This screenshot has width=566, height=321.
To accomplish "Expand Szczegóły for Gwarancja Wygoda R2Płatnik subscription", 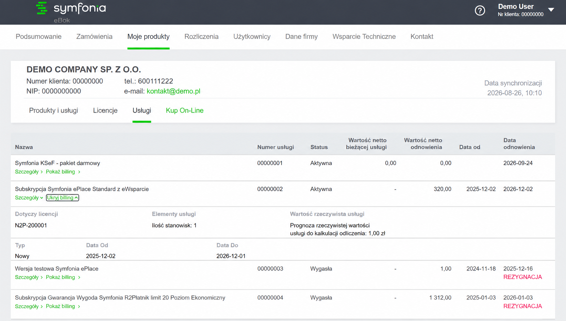I will (x=29, y=306).
